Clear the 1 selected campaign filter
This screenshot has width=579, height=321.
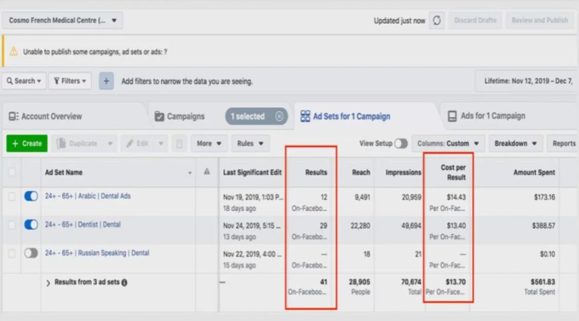[x=279, y=117]
